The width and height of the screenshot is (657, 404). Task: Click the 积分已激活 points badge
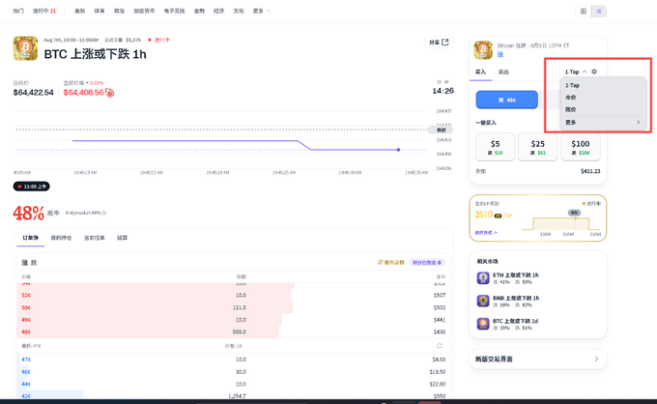tap(426, 262)
